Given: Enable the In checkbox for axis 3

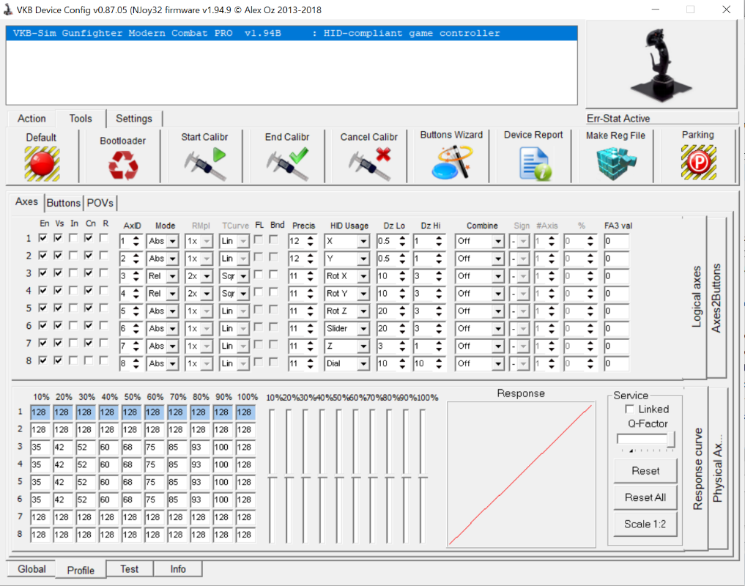Looking at the screenshot, I should coord(74,273).
